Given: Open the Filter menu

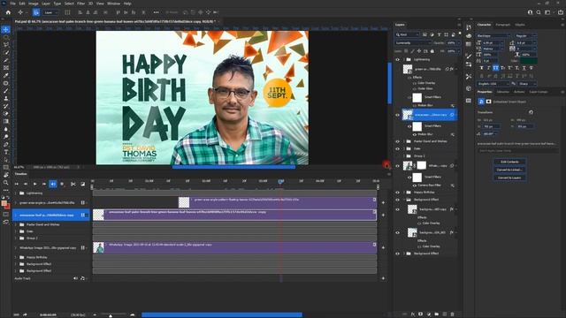Looking at the screenshot, I should 80,4.
